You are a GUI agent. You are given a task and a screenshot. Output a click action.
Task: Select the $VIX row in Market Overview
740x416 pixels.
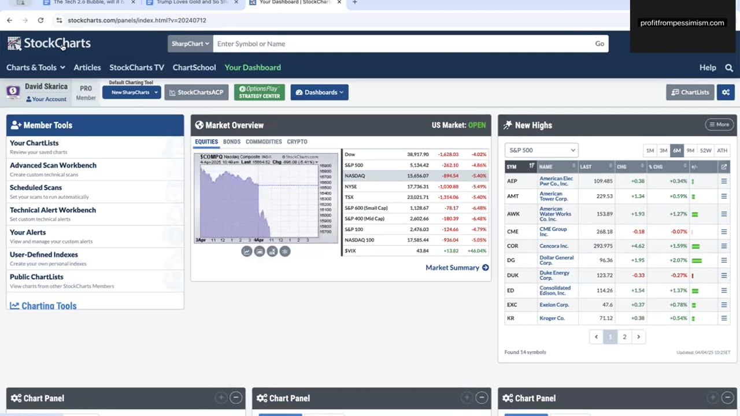click(x=416, y=251)
